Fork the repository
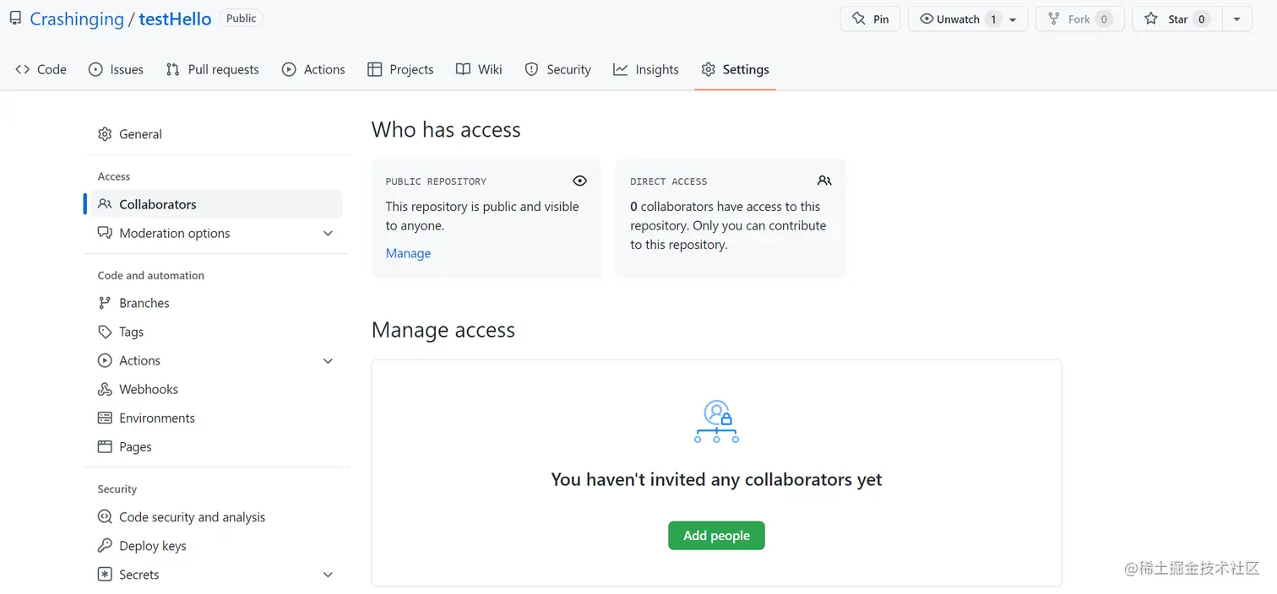 tap(1079, 19)
